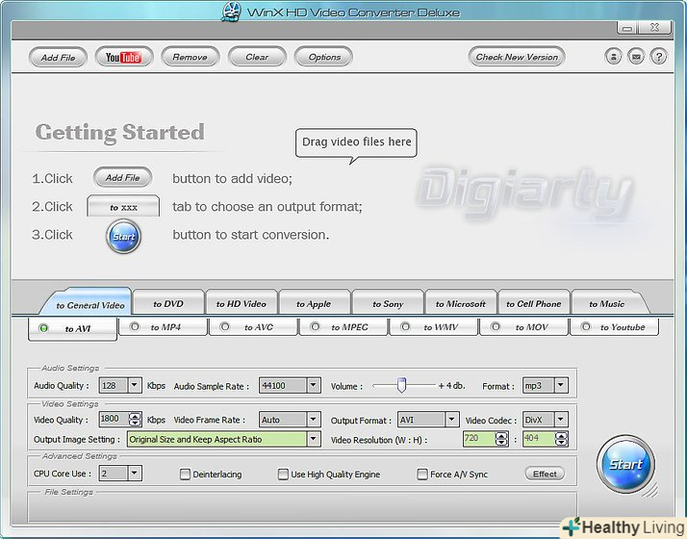The width and height of the screenshot is (687, 539).
Task: Switch to the to Apple tab
Action: (x=314, y=304)
